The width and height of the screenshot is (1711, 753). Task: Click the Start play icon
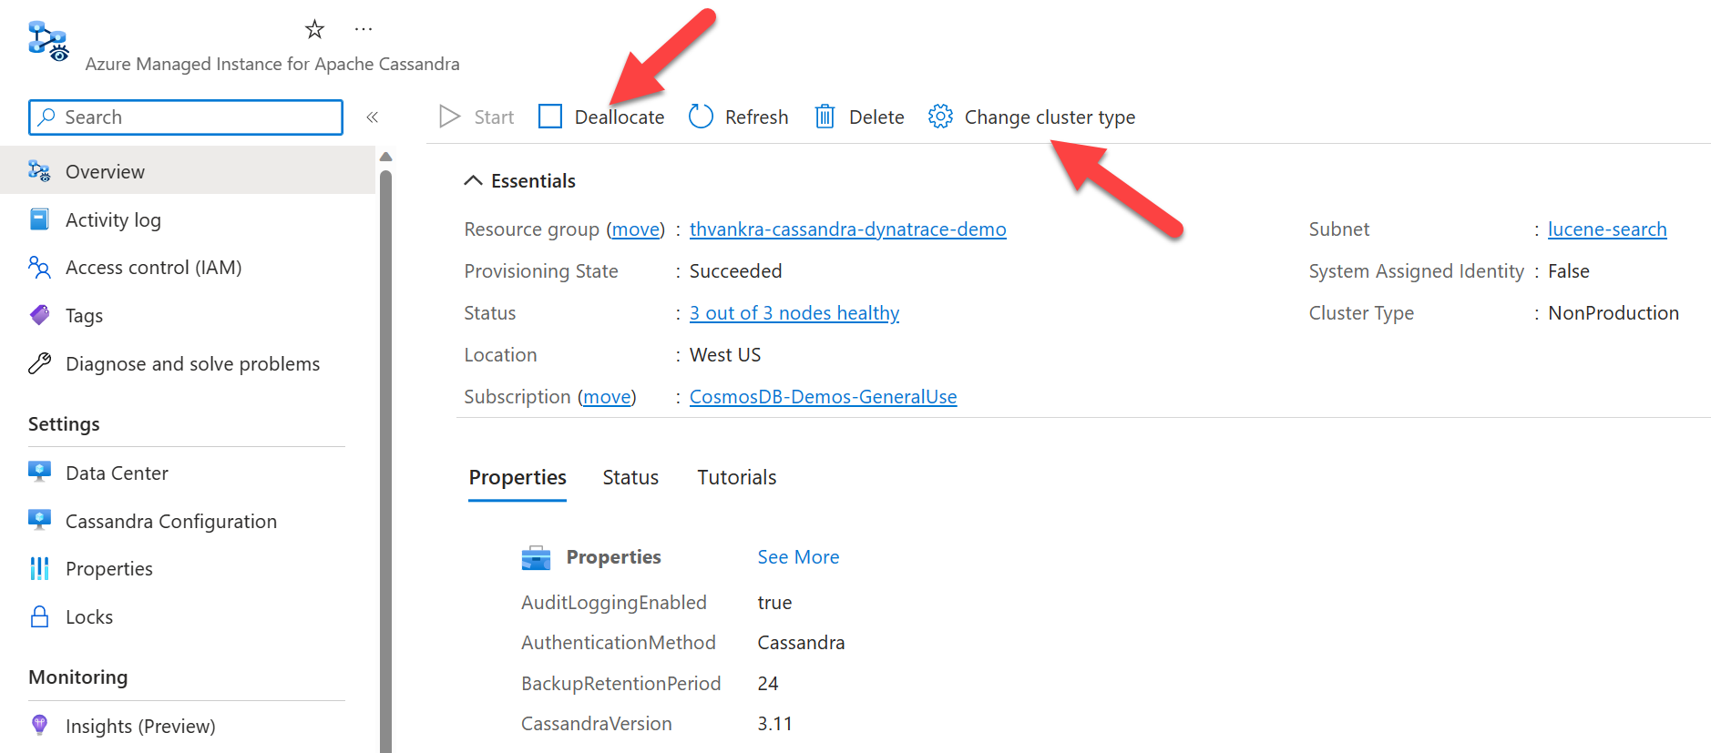449,117
